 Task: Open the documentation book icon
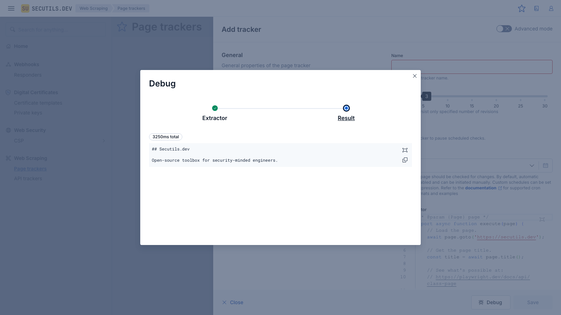pos(536,8)
